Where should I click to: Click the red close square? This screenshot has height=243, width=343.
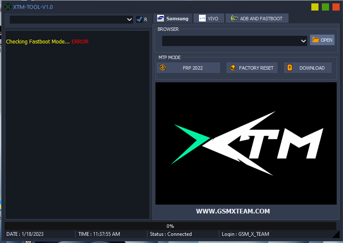[x=336, y=7]
